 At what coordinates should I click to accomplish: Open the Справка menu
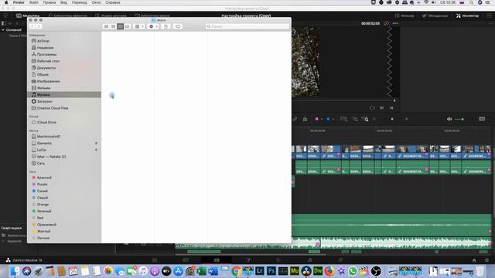(x=113, y=2)
